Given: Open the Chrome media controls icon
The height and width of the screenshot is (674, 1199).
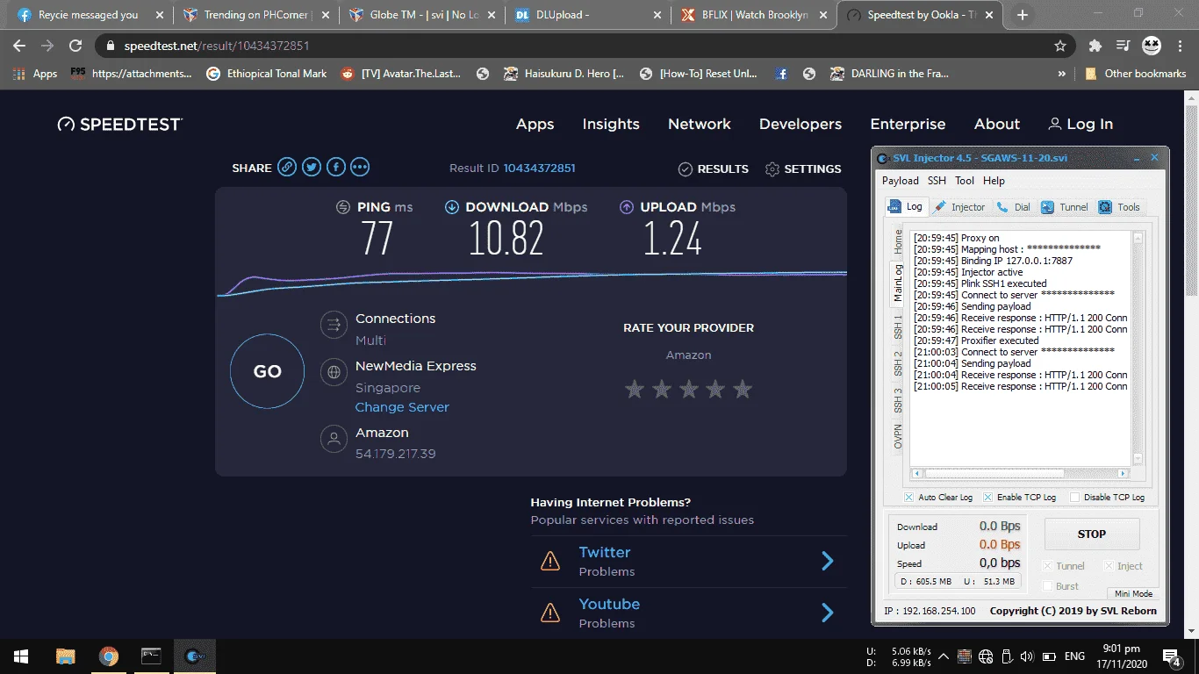Looking at the screenshot, I should (1123, 46).
